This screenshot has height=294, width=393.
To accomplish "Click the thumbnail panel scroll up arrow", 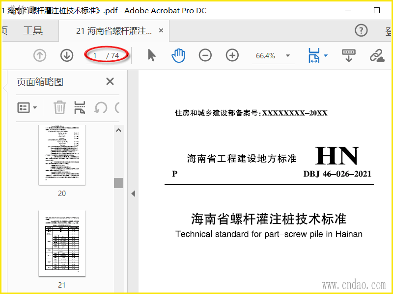I will click(118, 130).
